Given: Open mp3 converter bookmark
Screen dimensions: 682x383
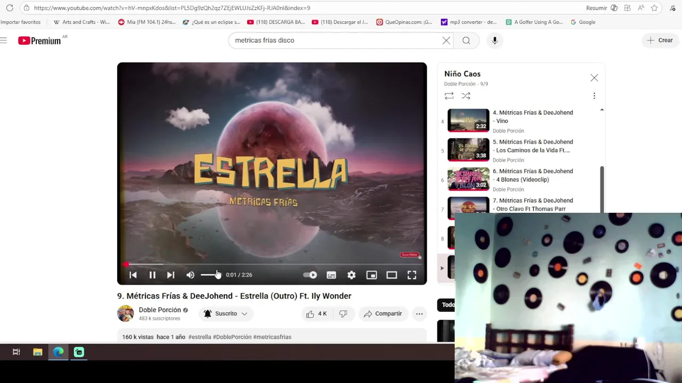Looking at the screenshot, I should pyautogui.click(x=469, y=22).
